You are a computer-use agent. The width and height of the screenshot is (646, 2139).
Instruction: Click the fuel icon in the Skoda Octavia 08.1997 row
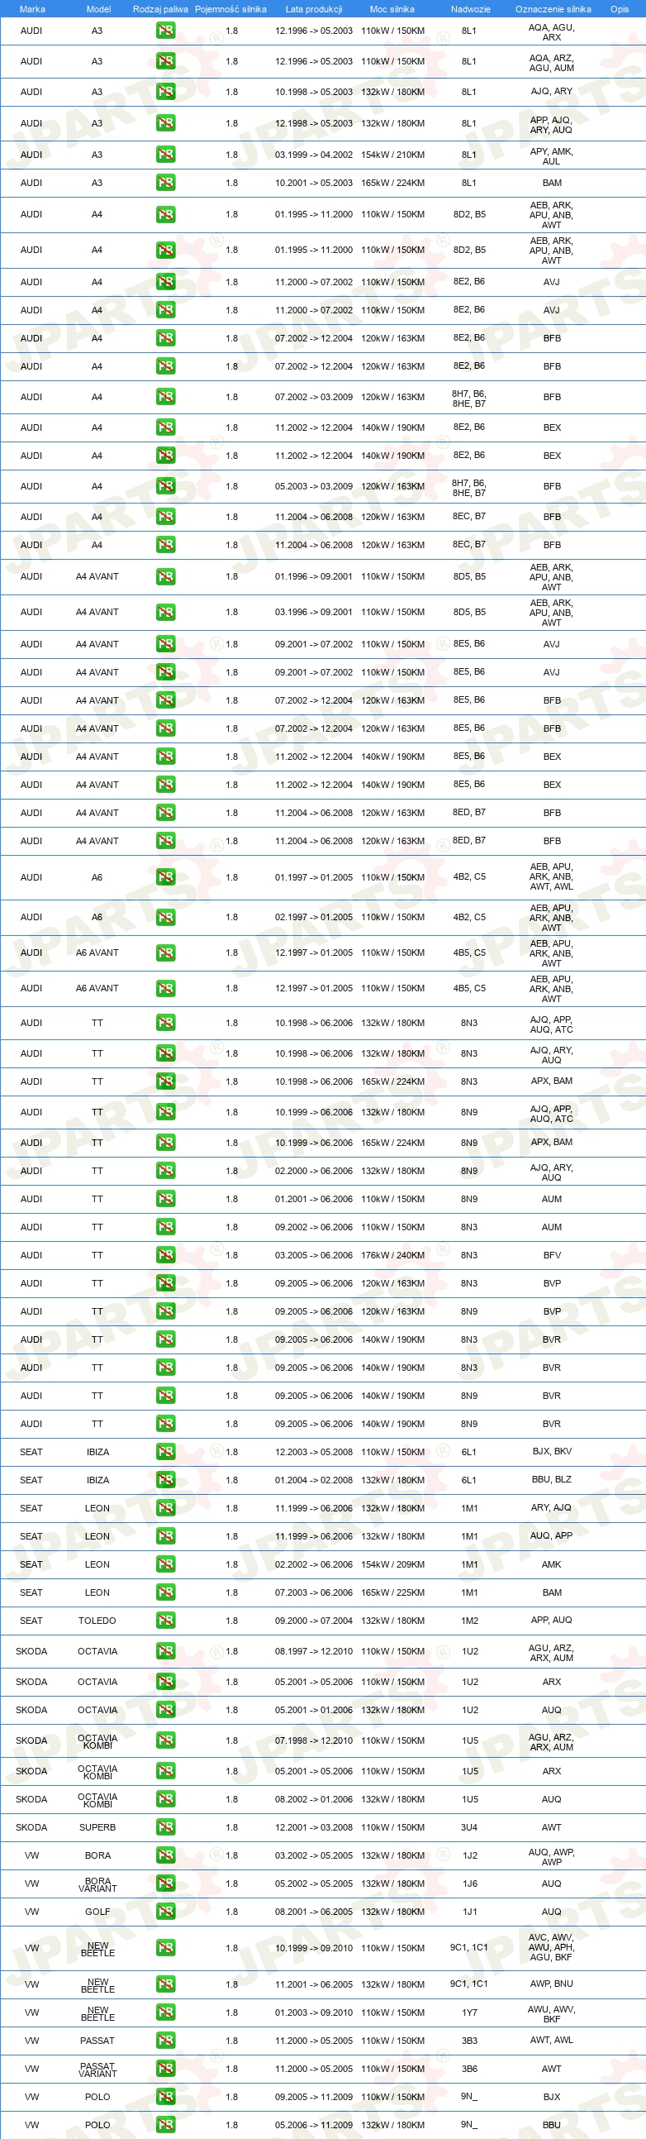point(166,1651)
